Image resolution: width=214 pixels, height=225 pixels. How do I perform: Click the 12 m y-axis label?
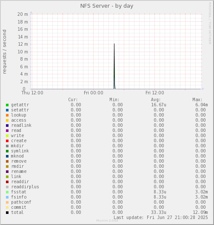pyautogui.click(x=23, y=44)
